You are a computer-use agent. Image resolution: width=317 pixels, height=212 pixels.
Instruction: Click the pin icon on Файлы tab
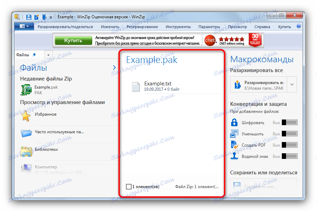pos(34,54)
